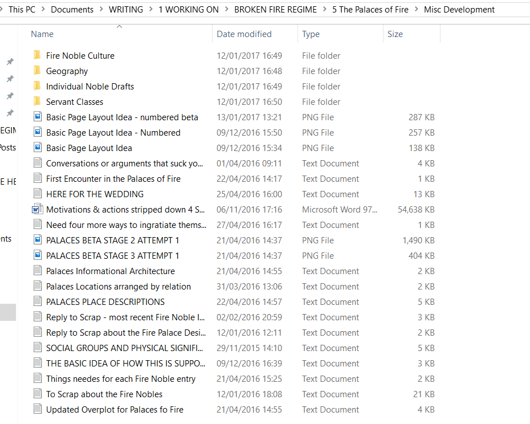Expand the breadcrumb chevron after 1 WORKING ON
530x424 pixels.
(226, 10)
